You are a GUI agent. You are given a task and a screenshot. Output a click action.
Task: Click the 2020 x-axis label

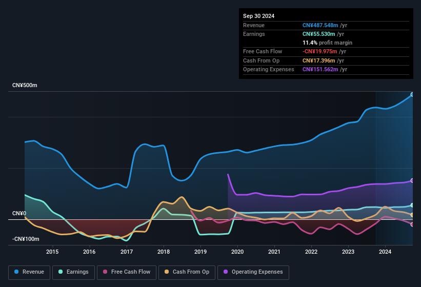(237, 252)
